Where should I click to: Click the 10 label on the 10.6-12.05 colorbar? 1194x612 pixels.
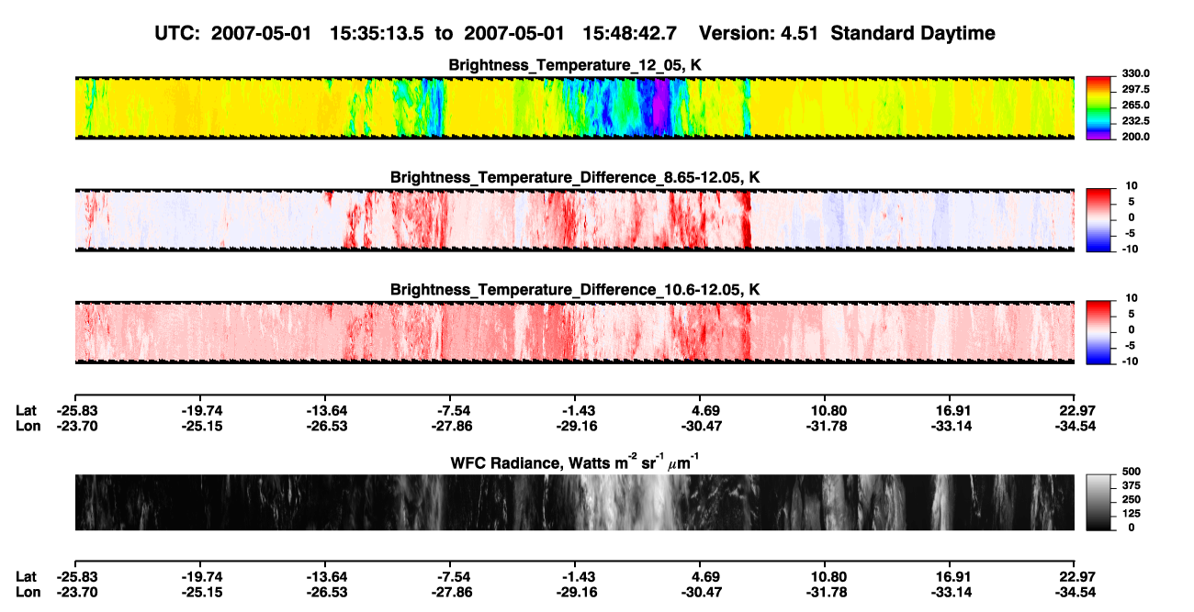click(x=1131, y=297)
